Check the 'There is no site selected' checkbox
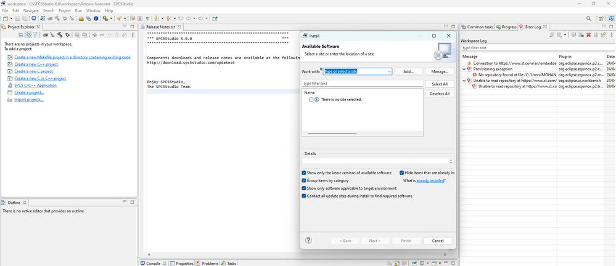The height and width of the screenshot is (266, 616). (311, 100)
